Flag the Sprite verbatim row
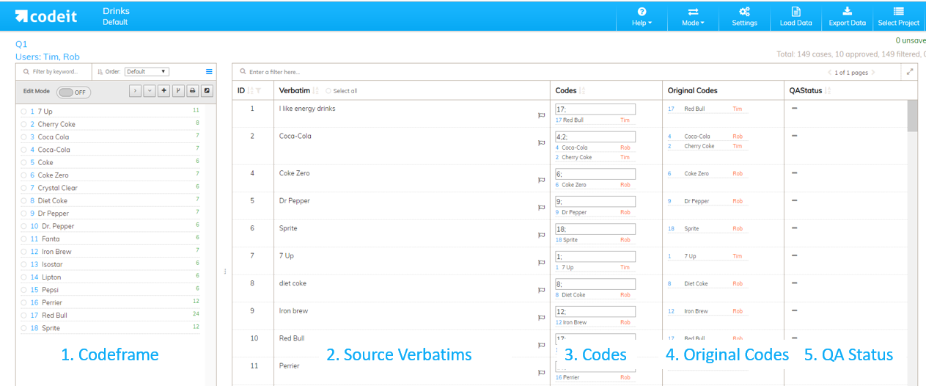Image resolution: width=926 pixels, height=386 pixels. pos(542,235)
